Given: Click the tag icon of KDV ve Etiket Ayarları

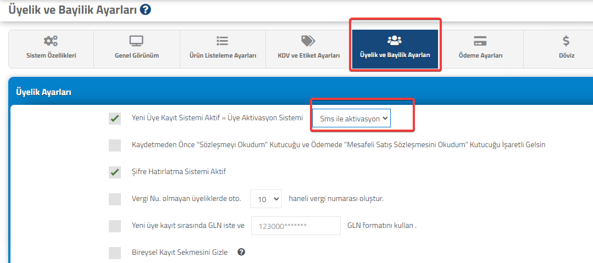Looking at the screenshot, I should point(308,41).
